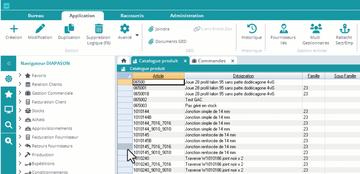The image size is (360, 174).
Task: Expand the Gestion Commerciale tree node
Action: [x=20, y=93]
